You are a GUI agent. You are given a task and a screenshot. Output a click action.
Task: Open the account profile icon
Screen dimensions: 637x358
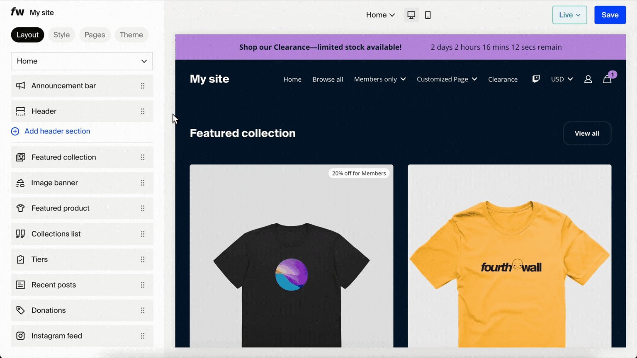point(588,79)
